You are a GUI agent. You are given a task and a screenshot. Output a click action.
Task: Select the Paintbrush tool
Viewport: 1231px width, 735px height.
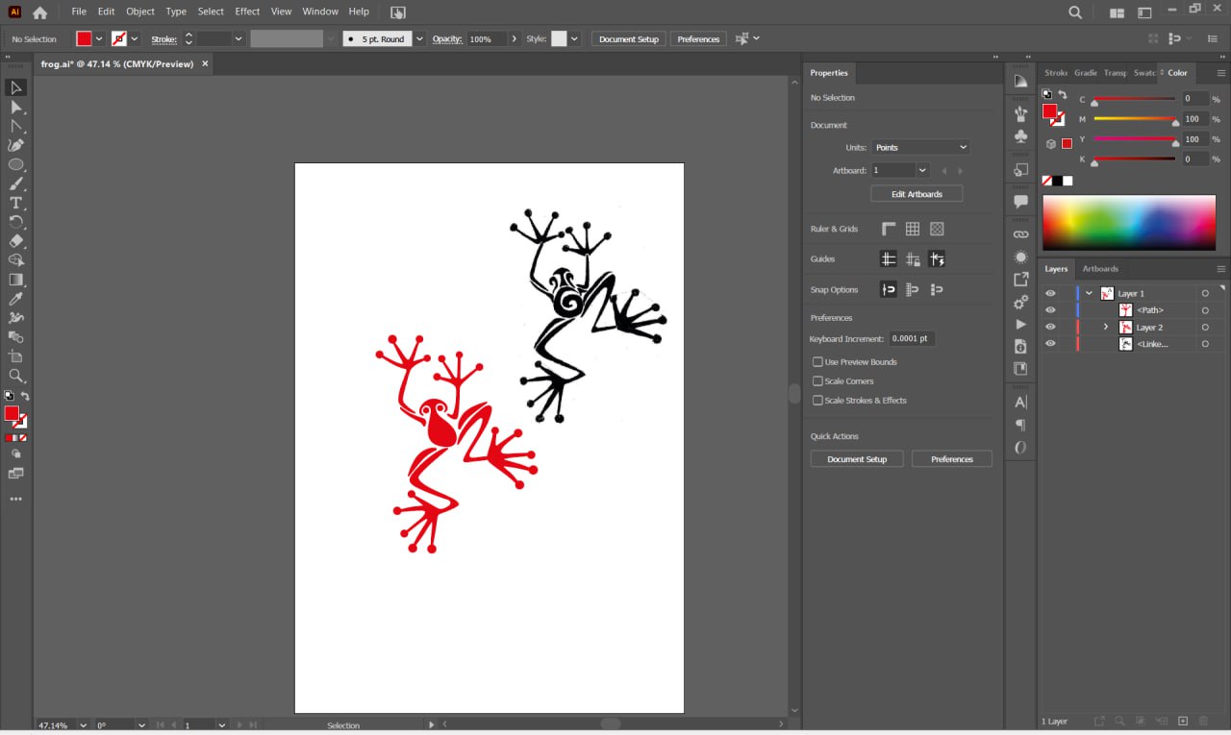[15, 184]
